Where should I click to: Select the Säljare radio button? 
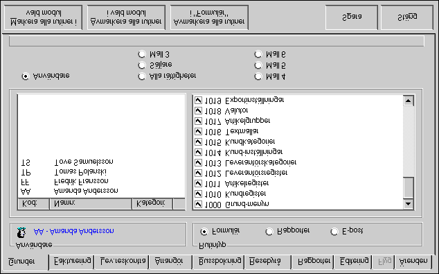(x=142, y=65)
